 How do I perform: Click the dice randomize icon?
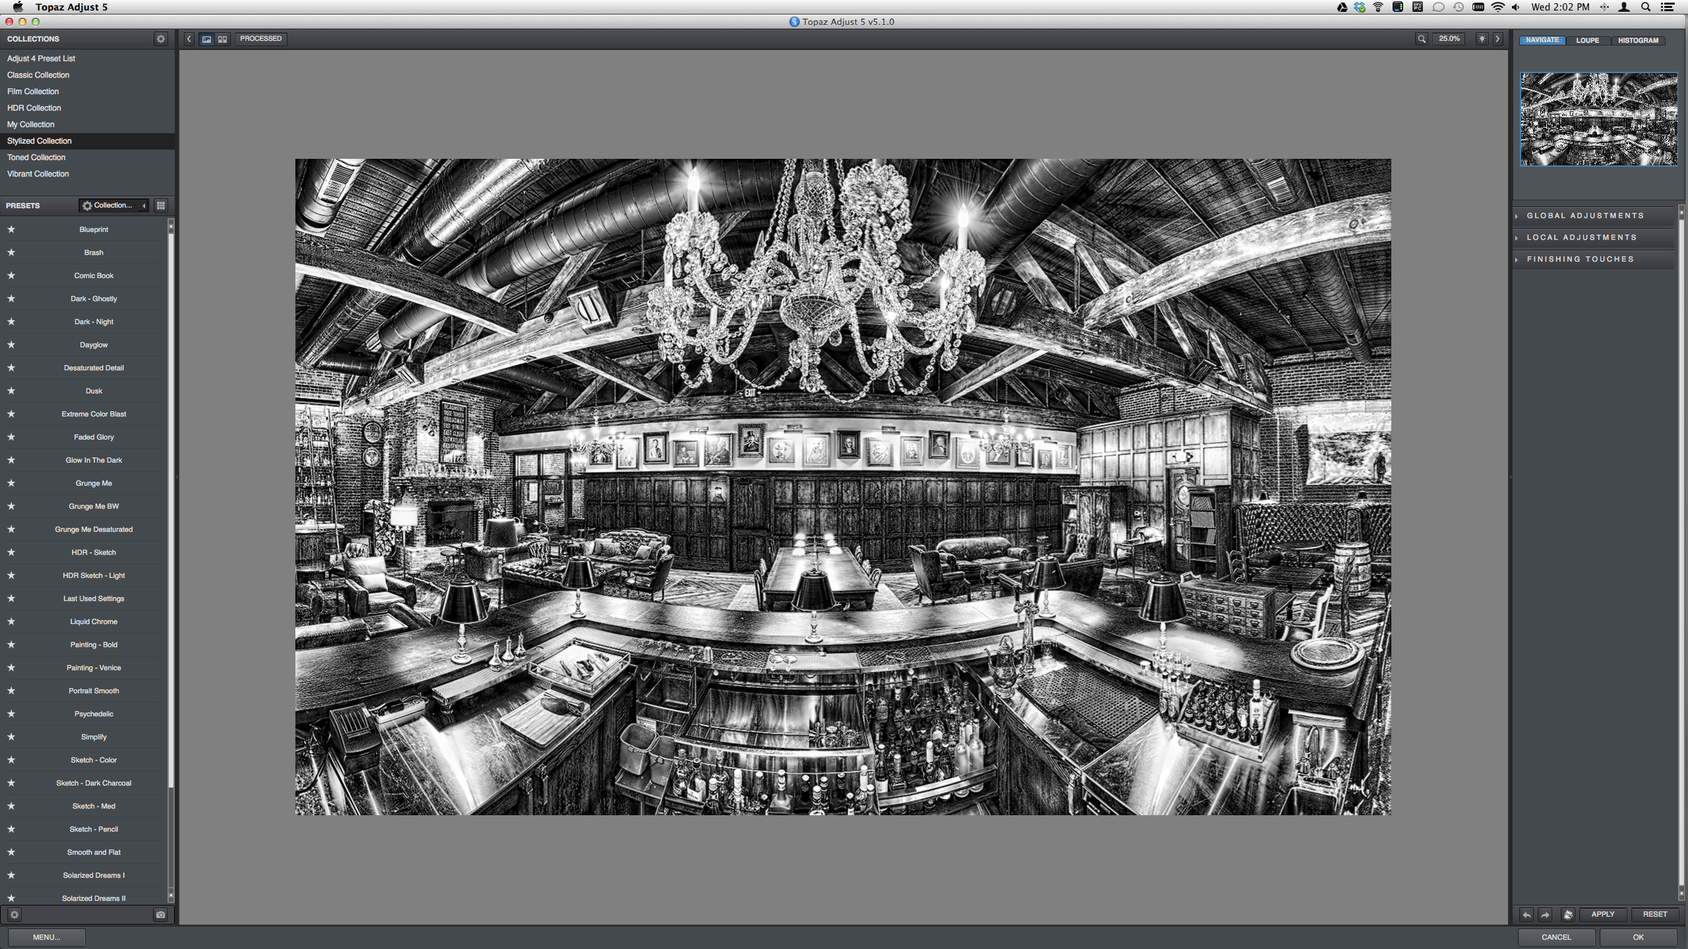pyautogui.click(x=1568, y=914)
